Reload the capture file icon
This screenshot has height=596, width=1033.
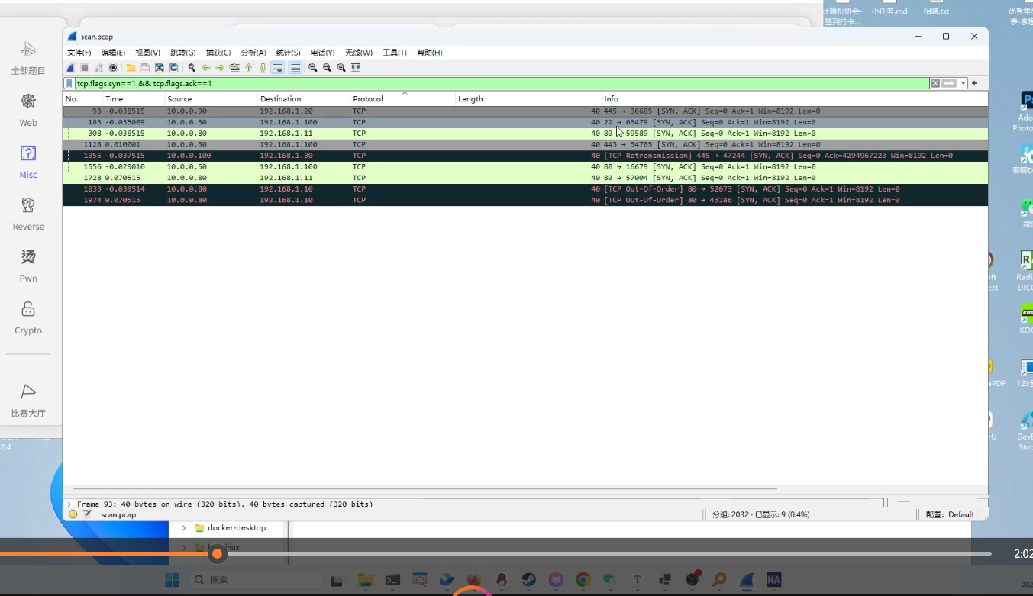[x=174, y=68]
